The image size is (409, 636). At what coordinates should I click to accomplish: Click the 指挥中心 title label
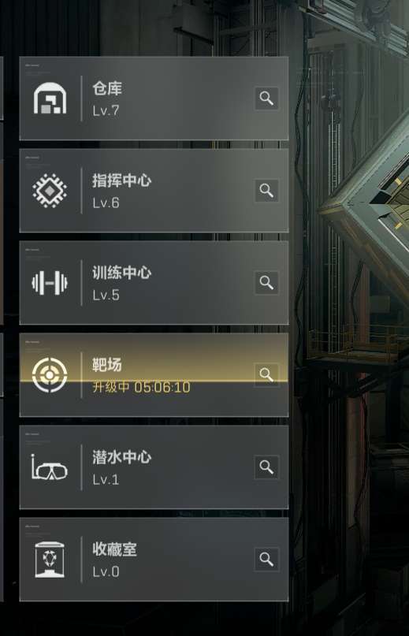click(x=121, y=180)
